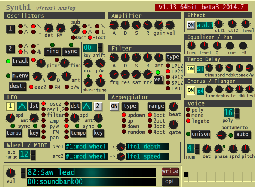The width and height of the screenshot is (255, 187).
Task: Click oscillator 1 number button
Action: pyautogui.click(x=10, y=29)
